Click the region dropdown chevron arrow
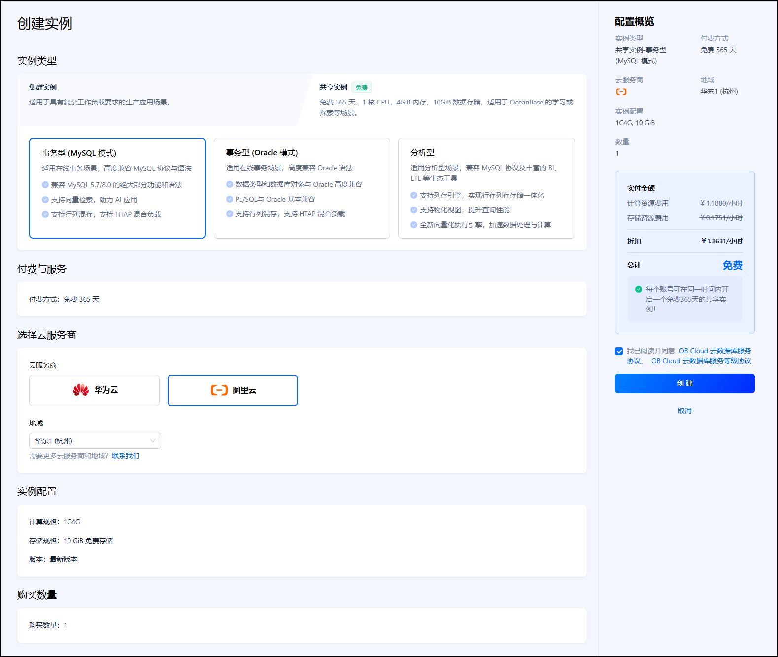This screenshot has width=778, height=657. coord(153,441)
